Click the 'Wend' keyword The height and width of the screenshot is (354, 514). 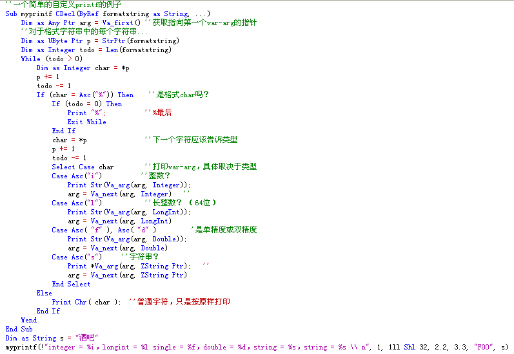tap(29, 321)
